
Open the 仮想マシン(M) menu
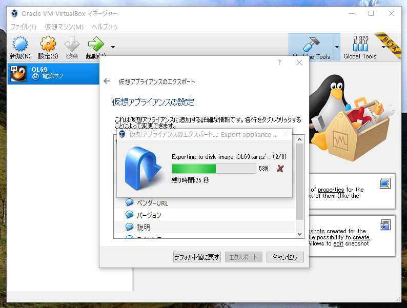(64, 27)
